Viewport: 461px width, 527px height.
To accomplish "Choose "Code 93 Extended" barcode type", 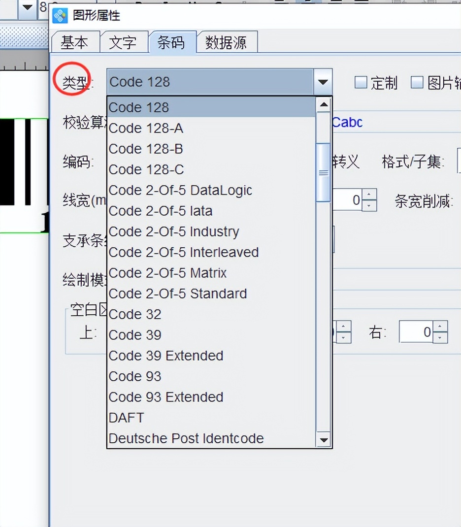I will click(165, 397).
